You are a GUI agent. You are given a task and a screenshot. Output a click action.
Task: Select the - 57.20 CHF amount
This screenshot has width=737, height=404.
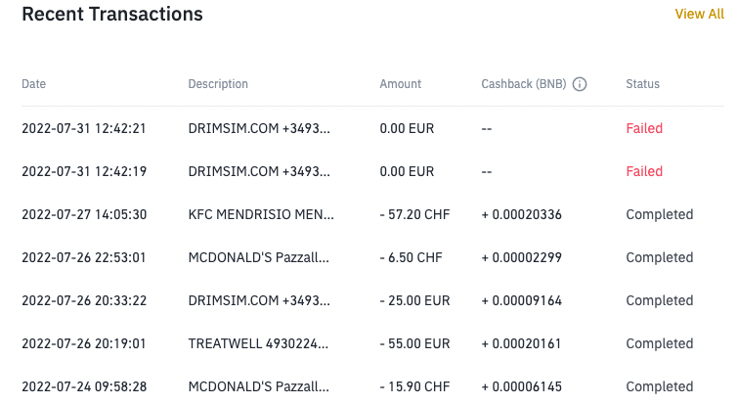(414, 214)
